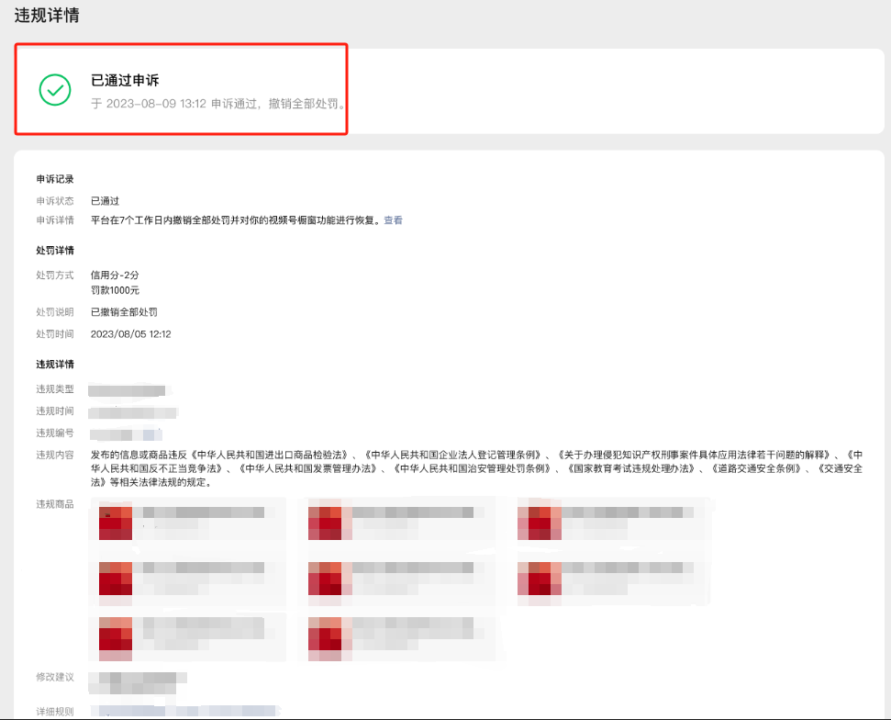The height and width of the screenshot is (720, 891).
Task: Click the 申诉记录 section heading
Action: point(55,179)
